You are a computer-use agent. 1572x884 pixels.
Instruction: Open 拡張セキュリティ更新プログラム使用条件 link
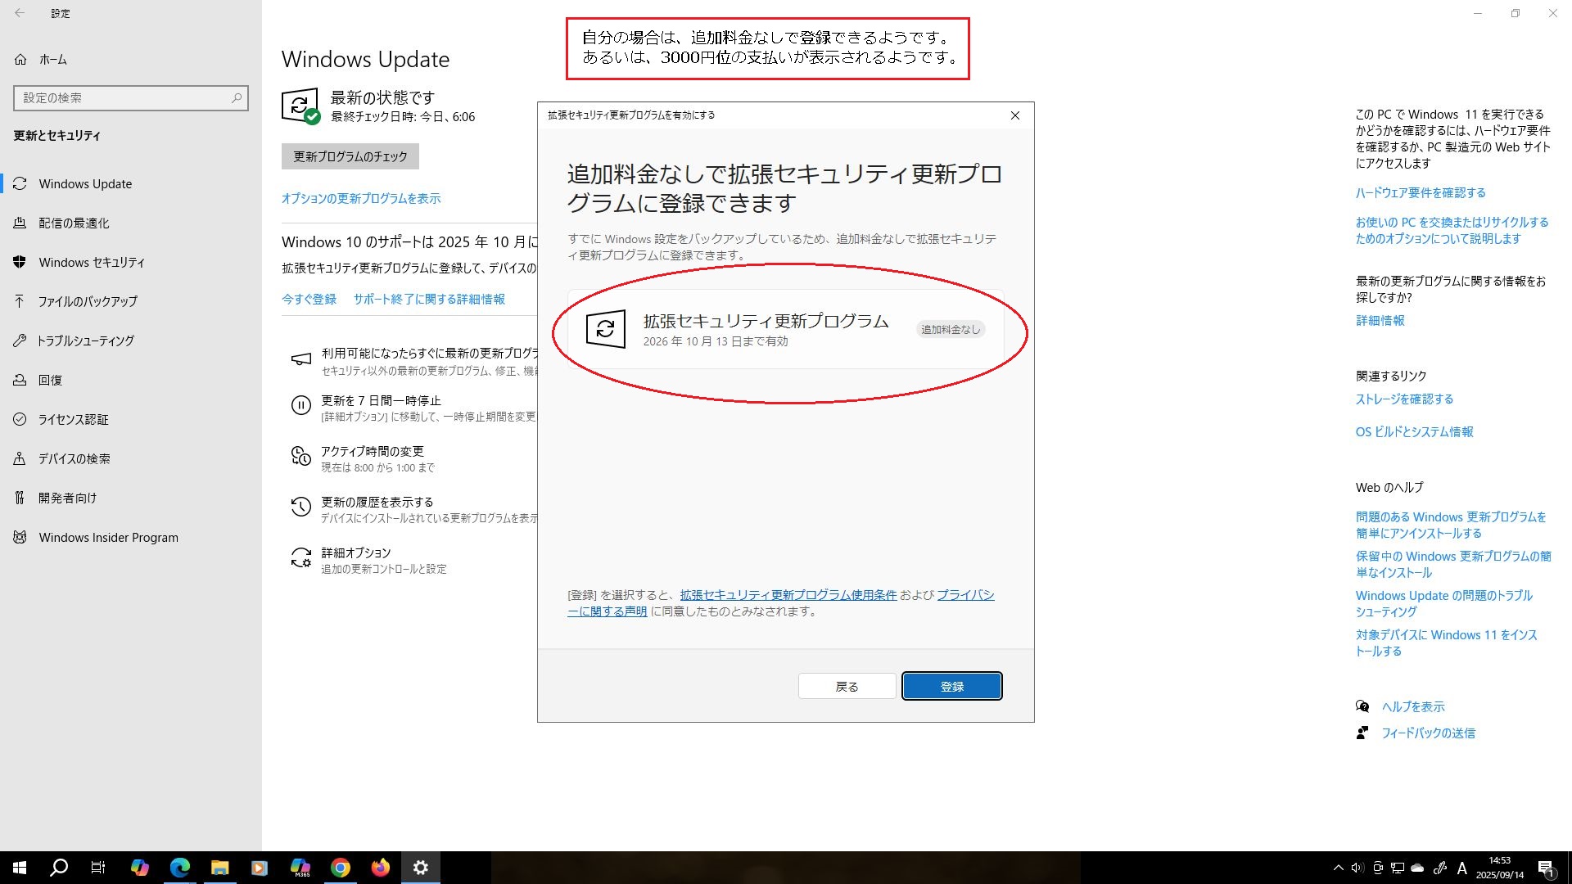click(788, 595)
